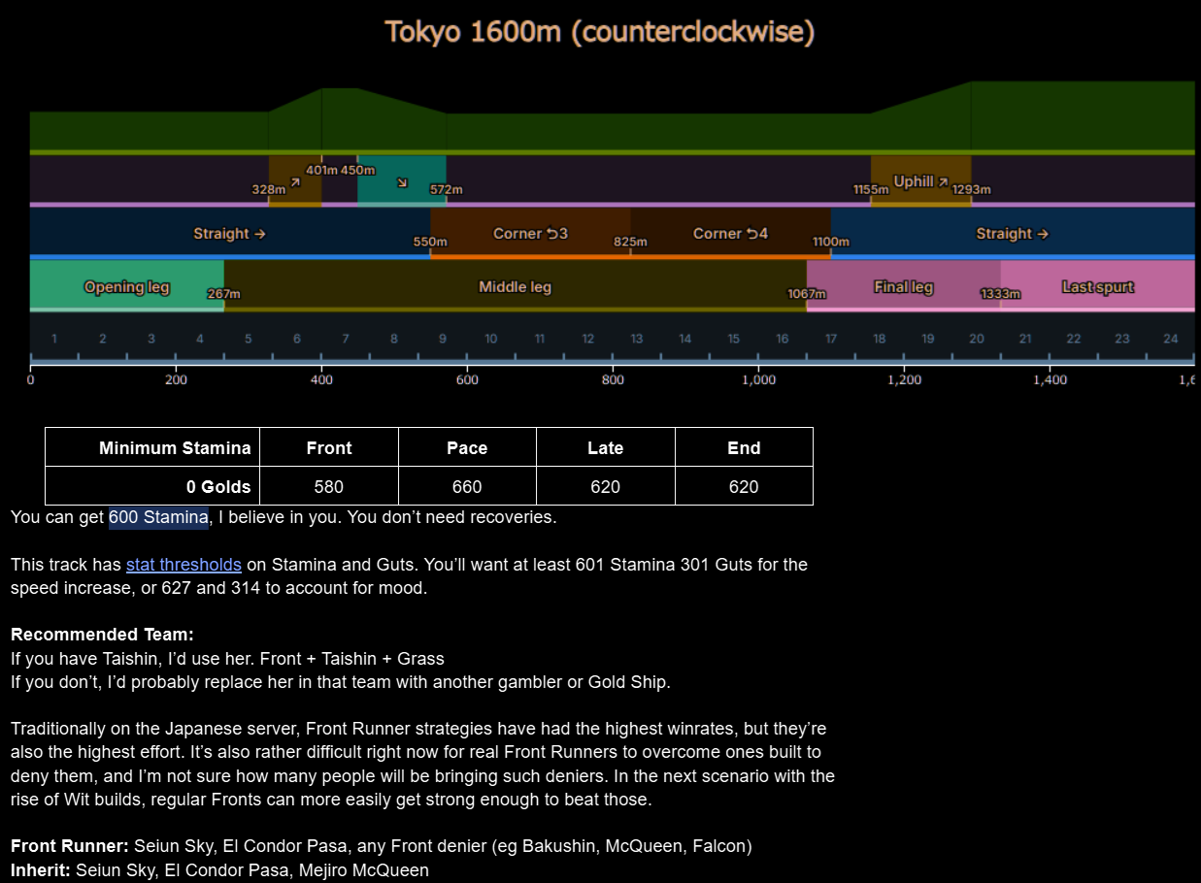Click the 660 Pace stamina value

[467, 486]
